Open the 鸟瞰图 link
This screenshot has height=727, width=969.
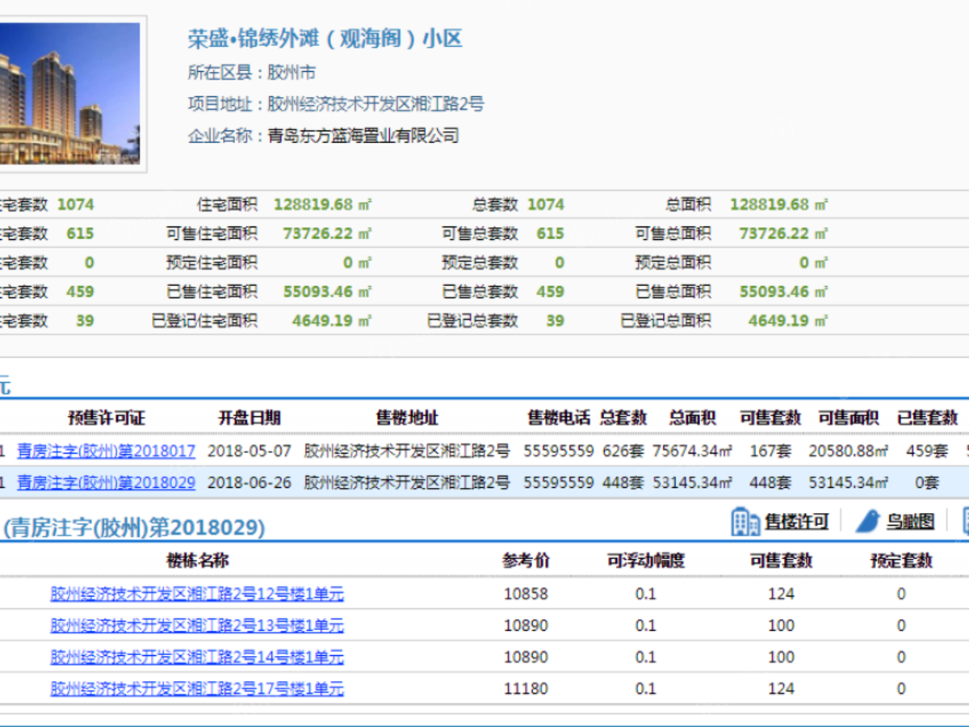910,522
